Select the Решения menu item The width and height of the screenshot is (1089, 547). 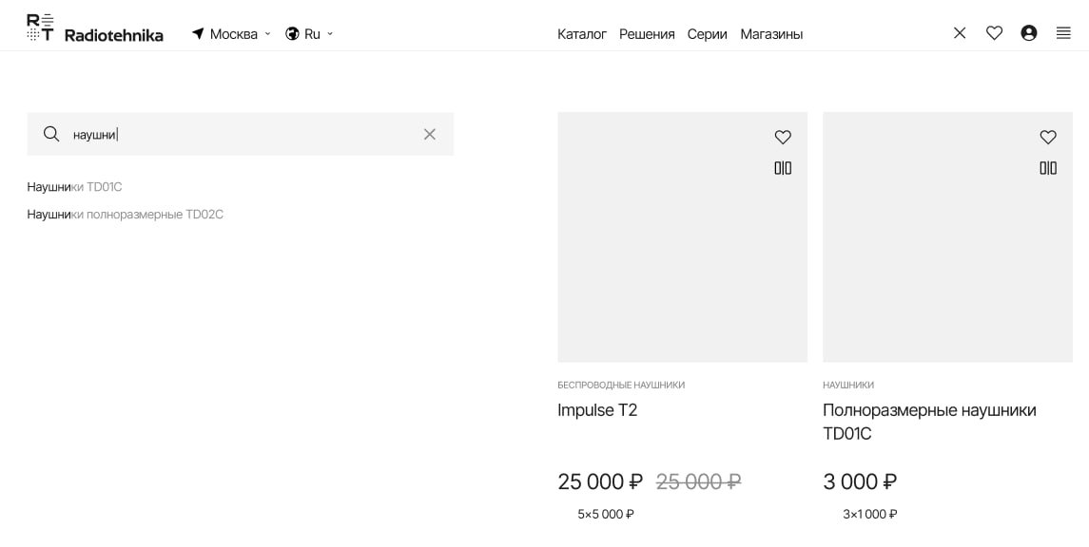[x=647, y=34]
